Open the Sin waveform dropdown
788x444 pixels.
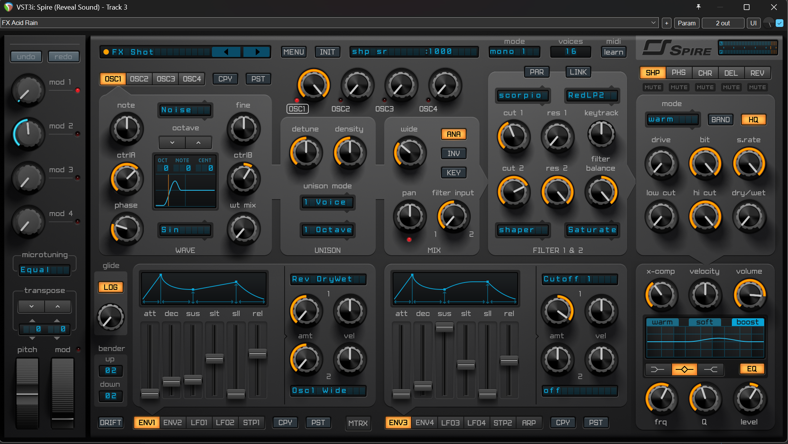(x=185, y=229)
